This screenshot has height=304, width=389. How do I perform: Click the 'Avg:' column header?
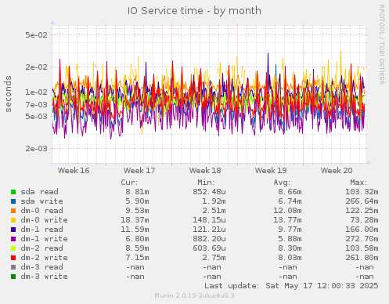(x=282, y=183)
